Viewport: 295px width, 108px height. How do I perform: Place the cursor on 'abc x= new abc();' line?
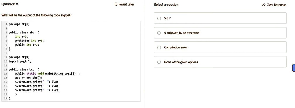[29, 78]
